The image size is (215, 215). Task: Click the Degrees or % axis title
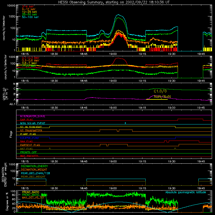tap(7, 201)
